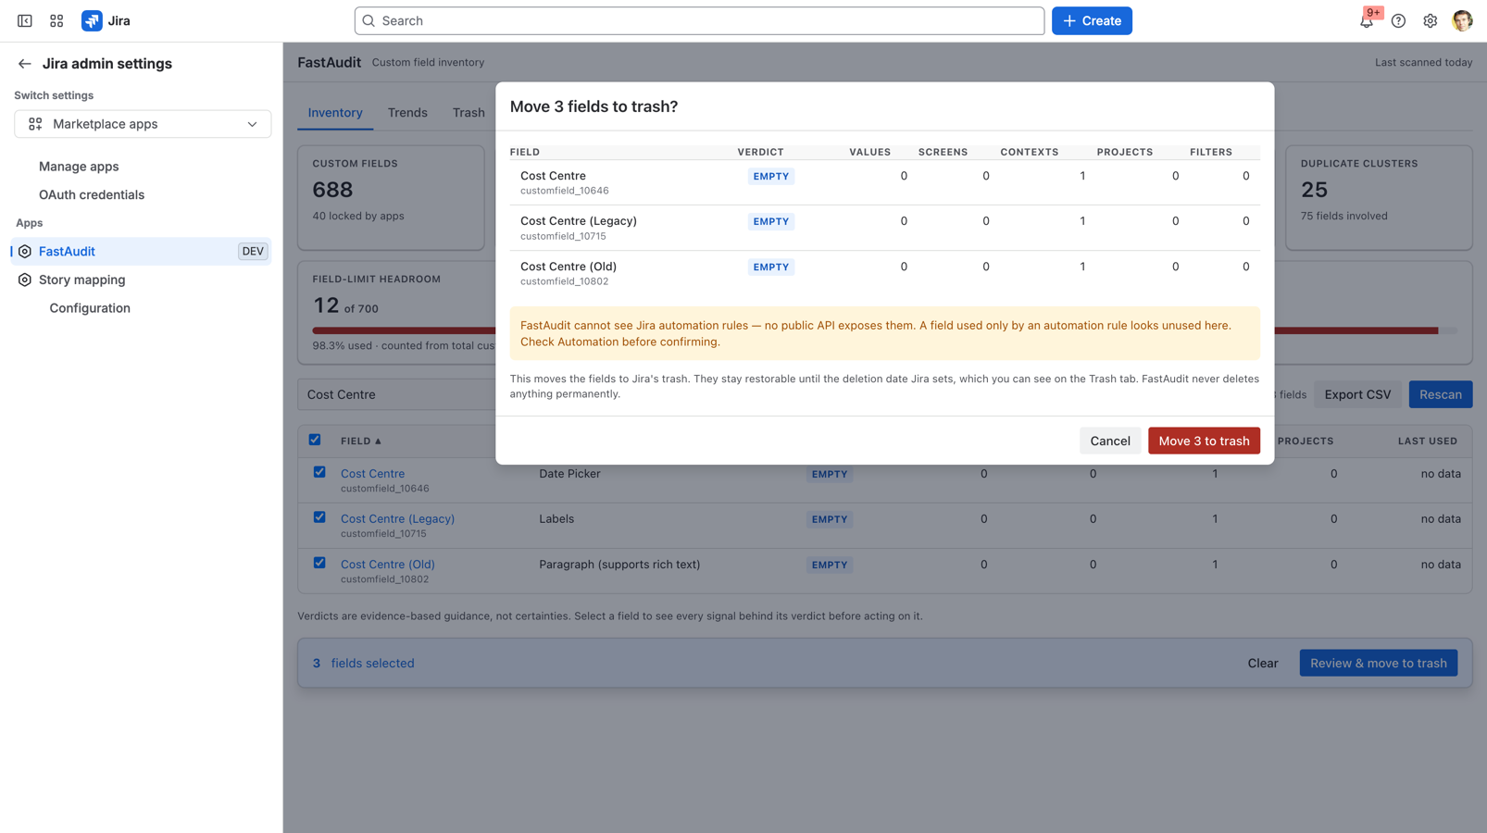Click Review & move to trash
Screen dimensions: 1487x833
click(x=1378, y=663)
